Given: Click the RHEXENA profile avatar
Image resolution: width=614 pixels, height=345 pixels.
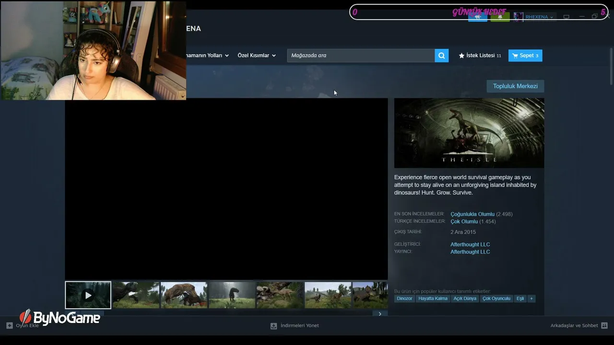Looking at the screenshot, I should 518,17.
